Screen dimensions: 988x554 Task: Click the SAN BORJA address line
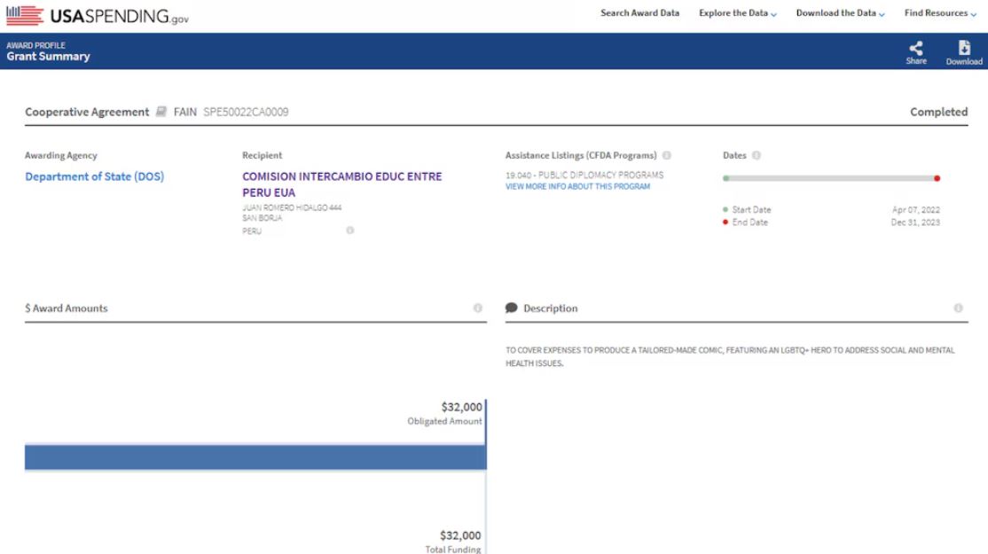pyautogui.click(x=263, y=218)
